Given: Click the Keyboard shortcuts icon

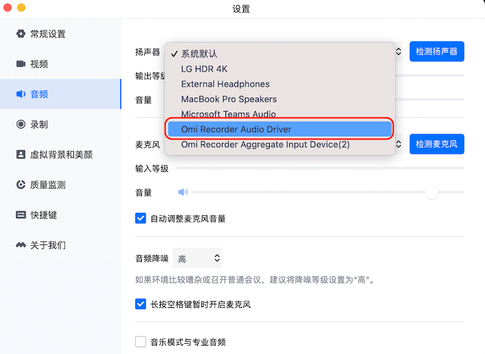Looking at the screenshot, I should 21,215.
